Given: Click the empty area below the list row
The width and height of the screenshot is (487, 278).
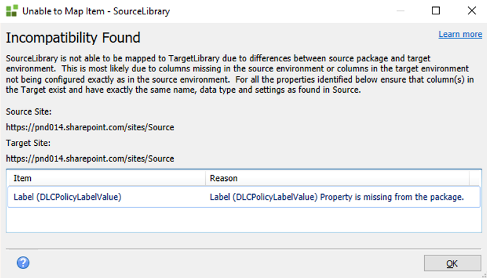Looking at the screenshot, I should point(243,220).
